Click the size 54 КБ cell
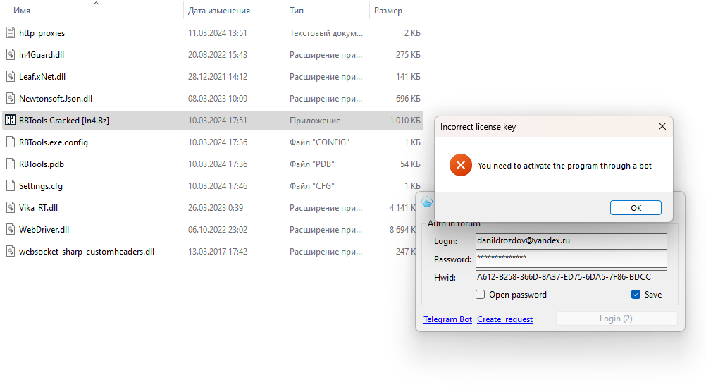 click(x=410, y=164)
